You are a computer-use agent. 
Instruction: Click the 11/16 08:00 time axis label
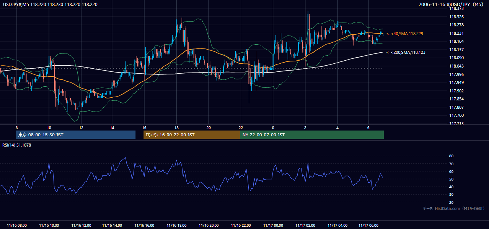pos(17,226)
